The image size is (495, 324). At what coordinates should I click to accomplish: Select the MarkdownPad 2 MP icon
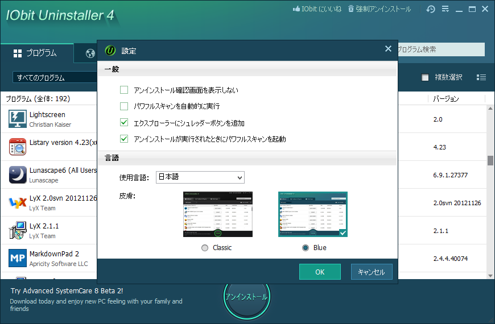pos(18,257)
